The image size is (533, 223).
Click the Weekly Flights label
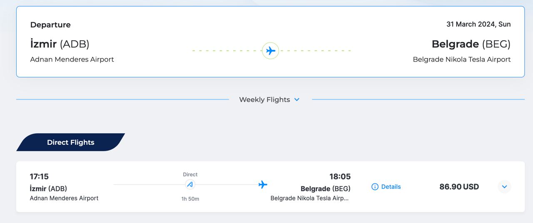coord(264,100)
